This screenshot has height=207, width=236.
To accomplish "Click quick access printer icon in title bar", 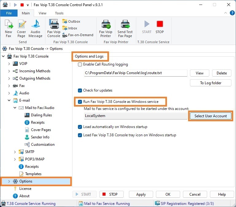I will coord(5,5).
